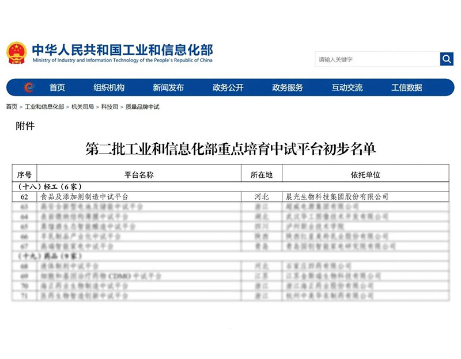Open the 工信数据 menu item
Screen dimensions: 461x359
(407, 87)
